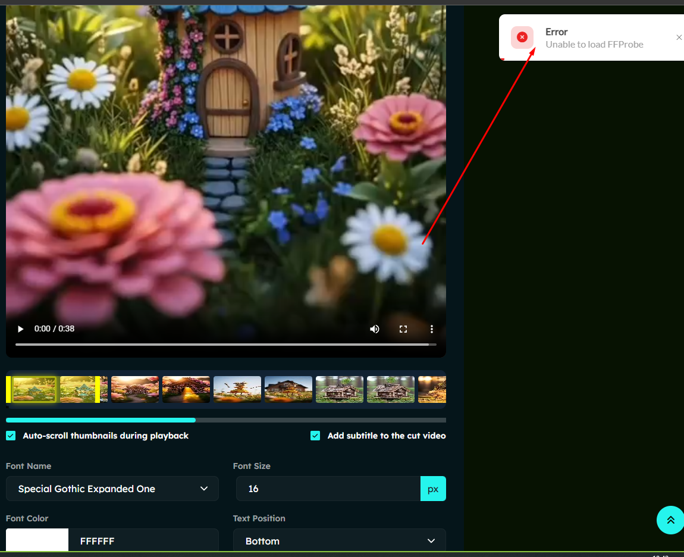The width and height of the screenshot is (684, 557).
Task: Select the scarecrow field thumbnail
Action: click(x=237, y=389)
